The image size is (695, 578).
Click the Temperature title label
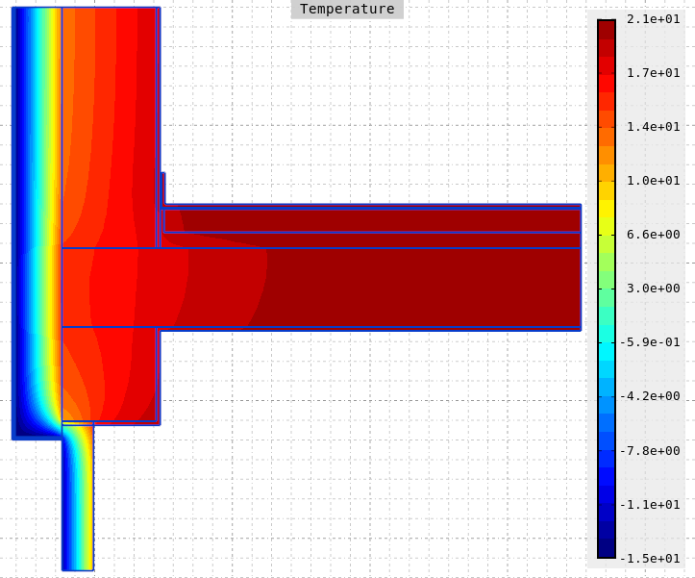pos(347,9)
